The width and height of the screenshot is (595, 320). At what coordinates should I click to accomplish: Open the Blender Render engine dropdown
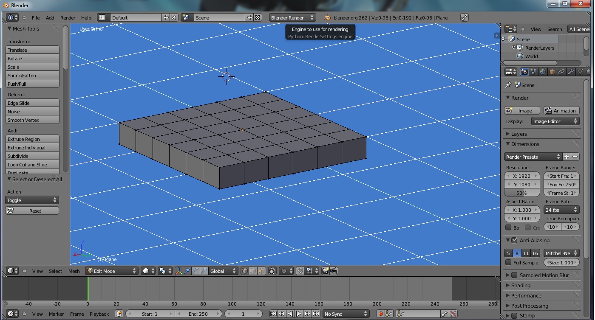(x=292, y=17)
